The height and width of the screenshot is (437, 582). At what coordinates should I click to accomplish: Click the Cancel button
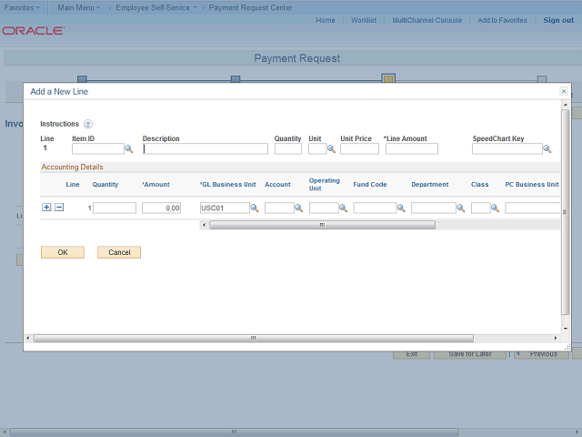click(x=119, y=252)
